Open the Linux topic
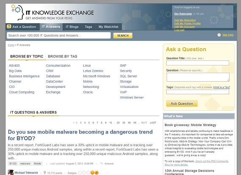 pyautogui.click(x=87, y=66)
